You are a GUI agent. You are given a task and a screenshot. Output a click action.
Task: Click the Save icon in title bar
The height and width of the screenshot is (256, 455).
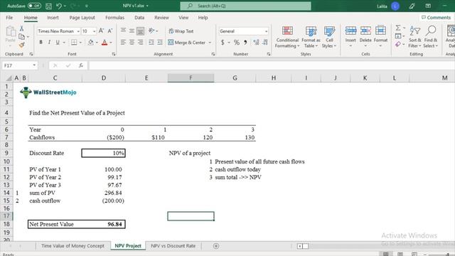[x=49, y=6]
